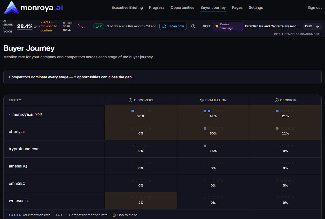Viewport: 325px width, 219px height.
Task: Click the blue dot beside monroya.ai entity
Action: click(10, 114)
